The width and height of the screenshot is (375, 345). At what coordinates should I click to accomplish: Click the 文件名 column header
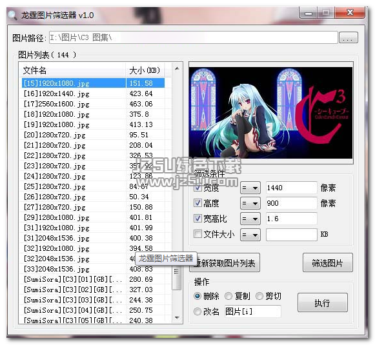pyautogui.click(x=73, y=70)
